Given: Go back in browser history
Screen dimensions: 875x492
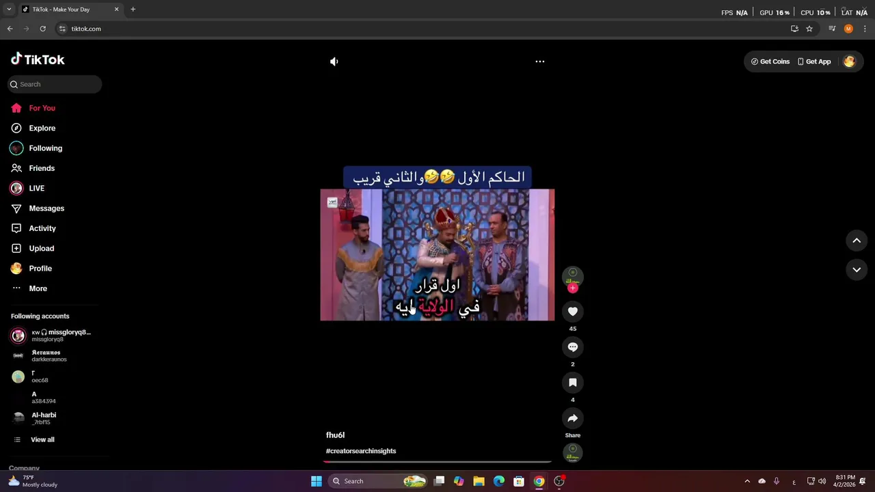Looking at the screenshot, I should (10, 29).
